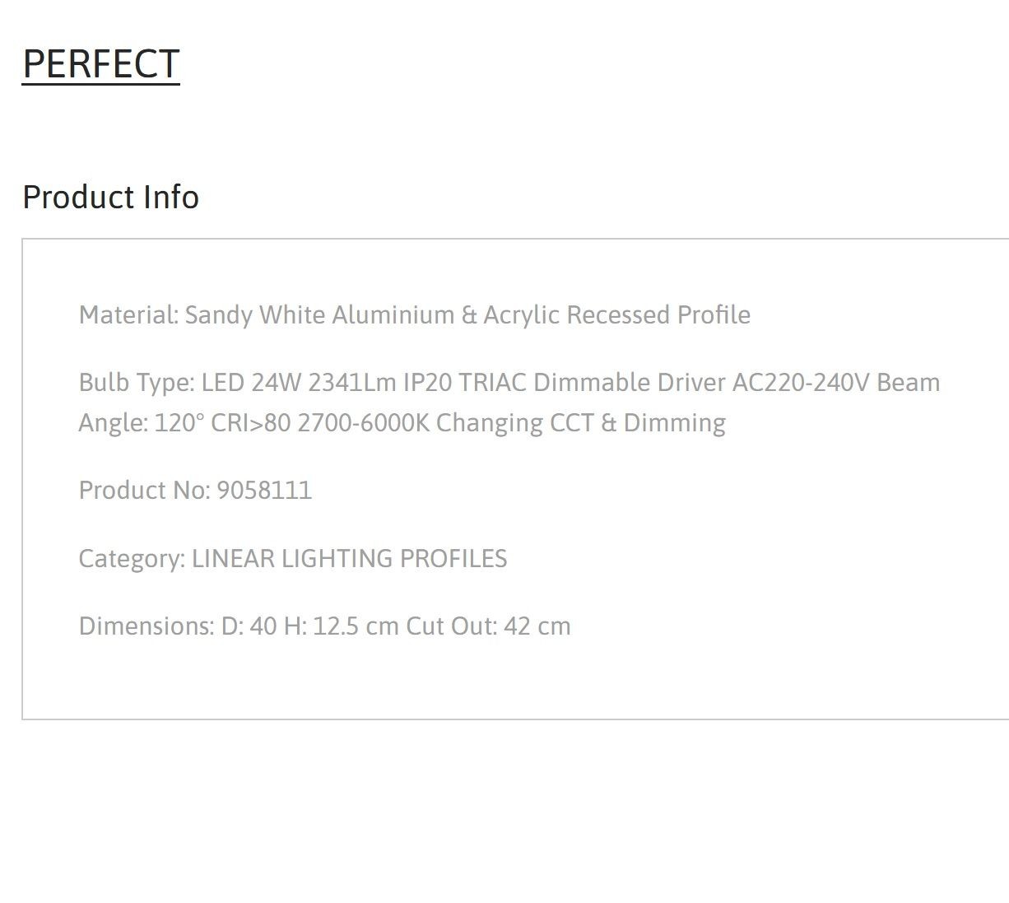Click the IP20 rating text
Image resolution: width=1009 pixels, height=903 pixels.
tap(427, 382)
